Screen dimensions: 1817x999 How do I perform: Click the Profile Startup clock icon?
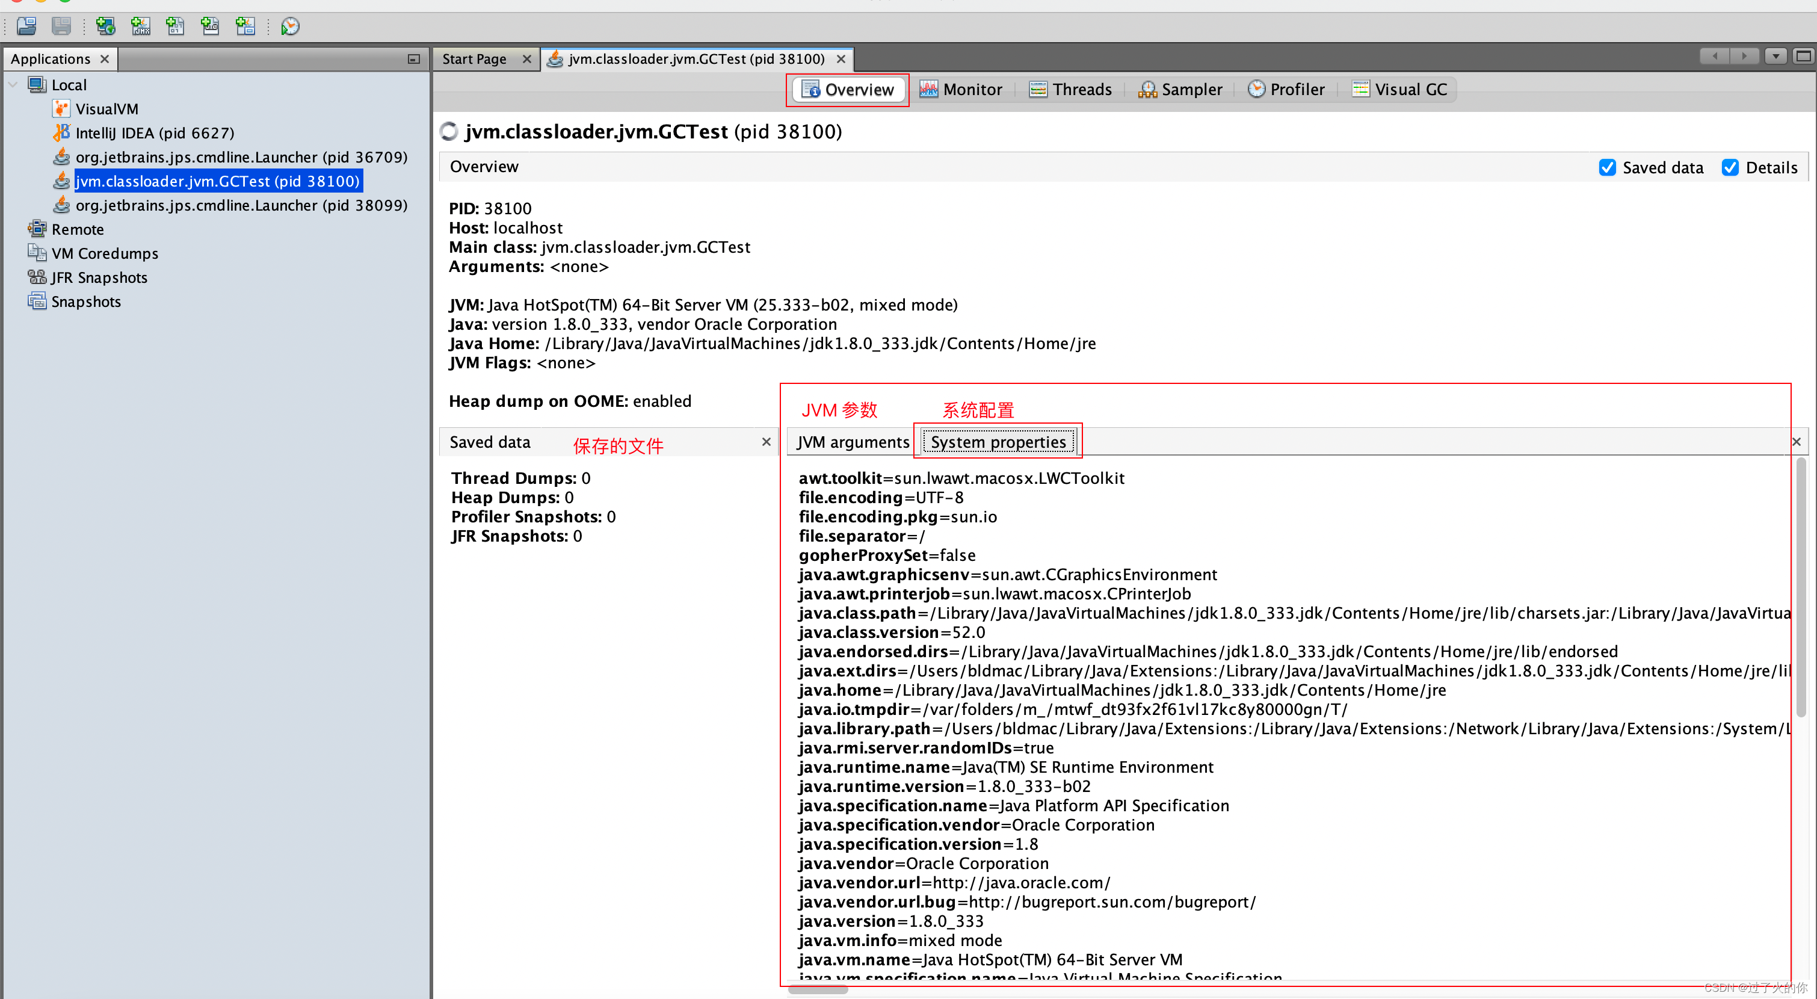click(x=290, y=26)
